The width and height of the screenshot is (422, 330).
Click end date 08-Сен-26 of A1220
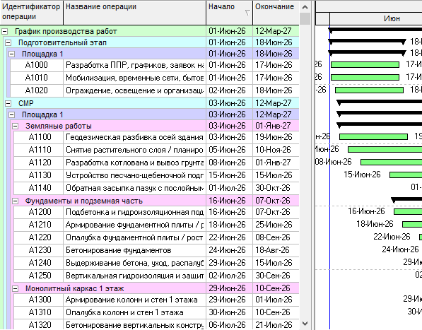[273, 237]
